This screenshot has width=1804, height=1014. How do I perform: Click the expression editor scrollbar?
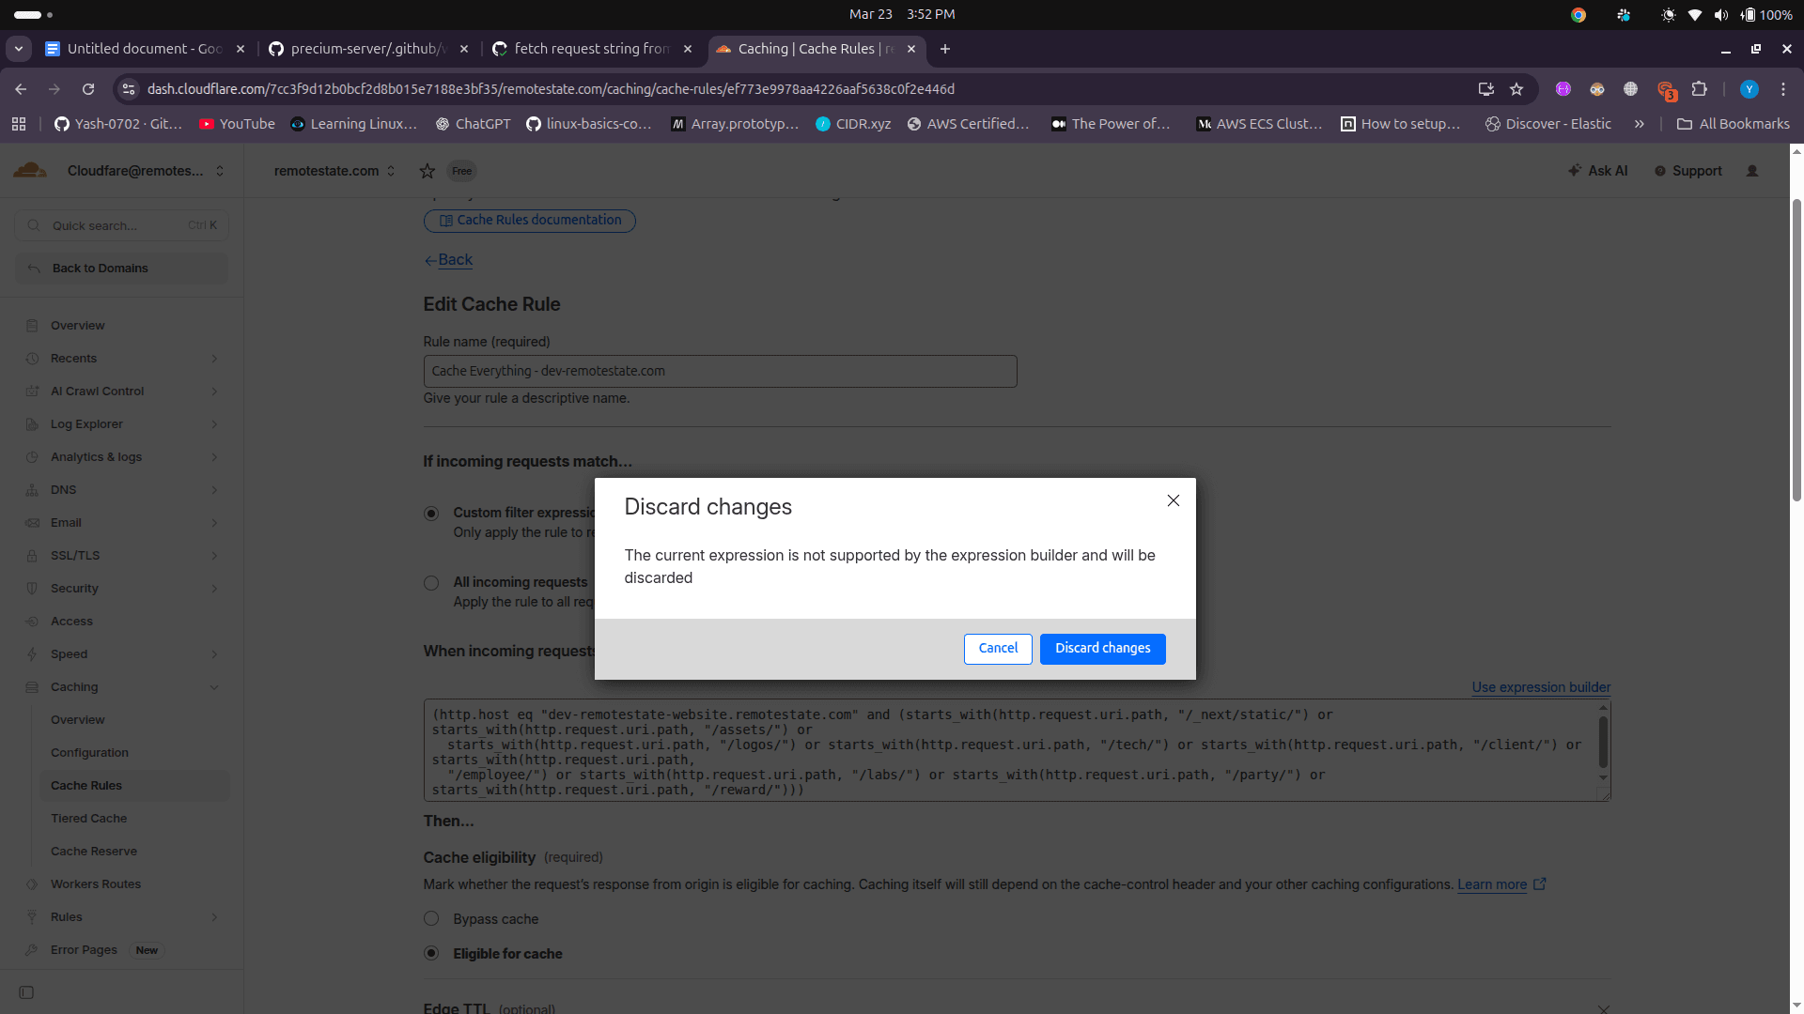point(1603,742)
